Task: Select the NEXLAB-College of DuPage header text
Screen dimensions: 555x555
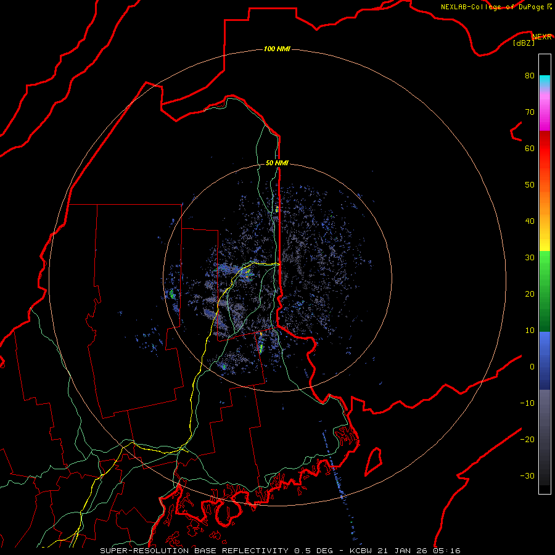Action: (x=492, y=7)
